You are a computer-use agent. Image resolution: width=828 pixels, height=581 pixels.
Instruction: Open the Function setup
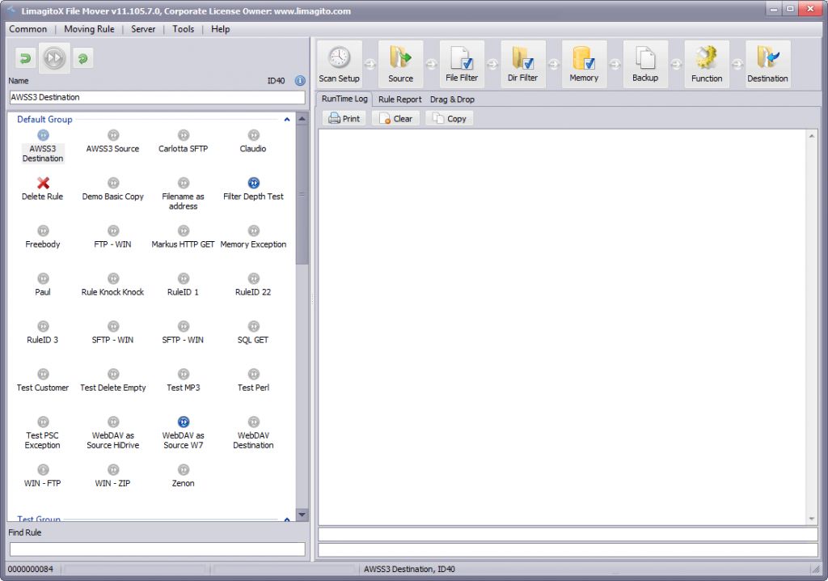pos(706,63)
